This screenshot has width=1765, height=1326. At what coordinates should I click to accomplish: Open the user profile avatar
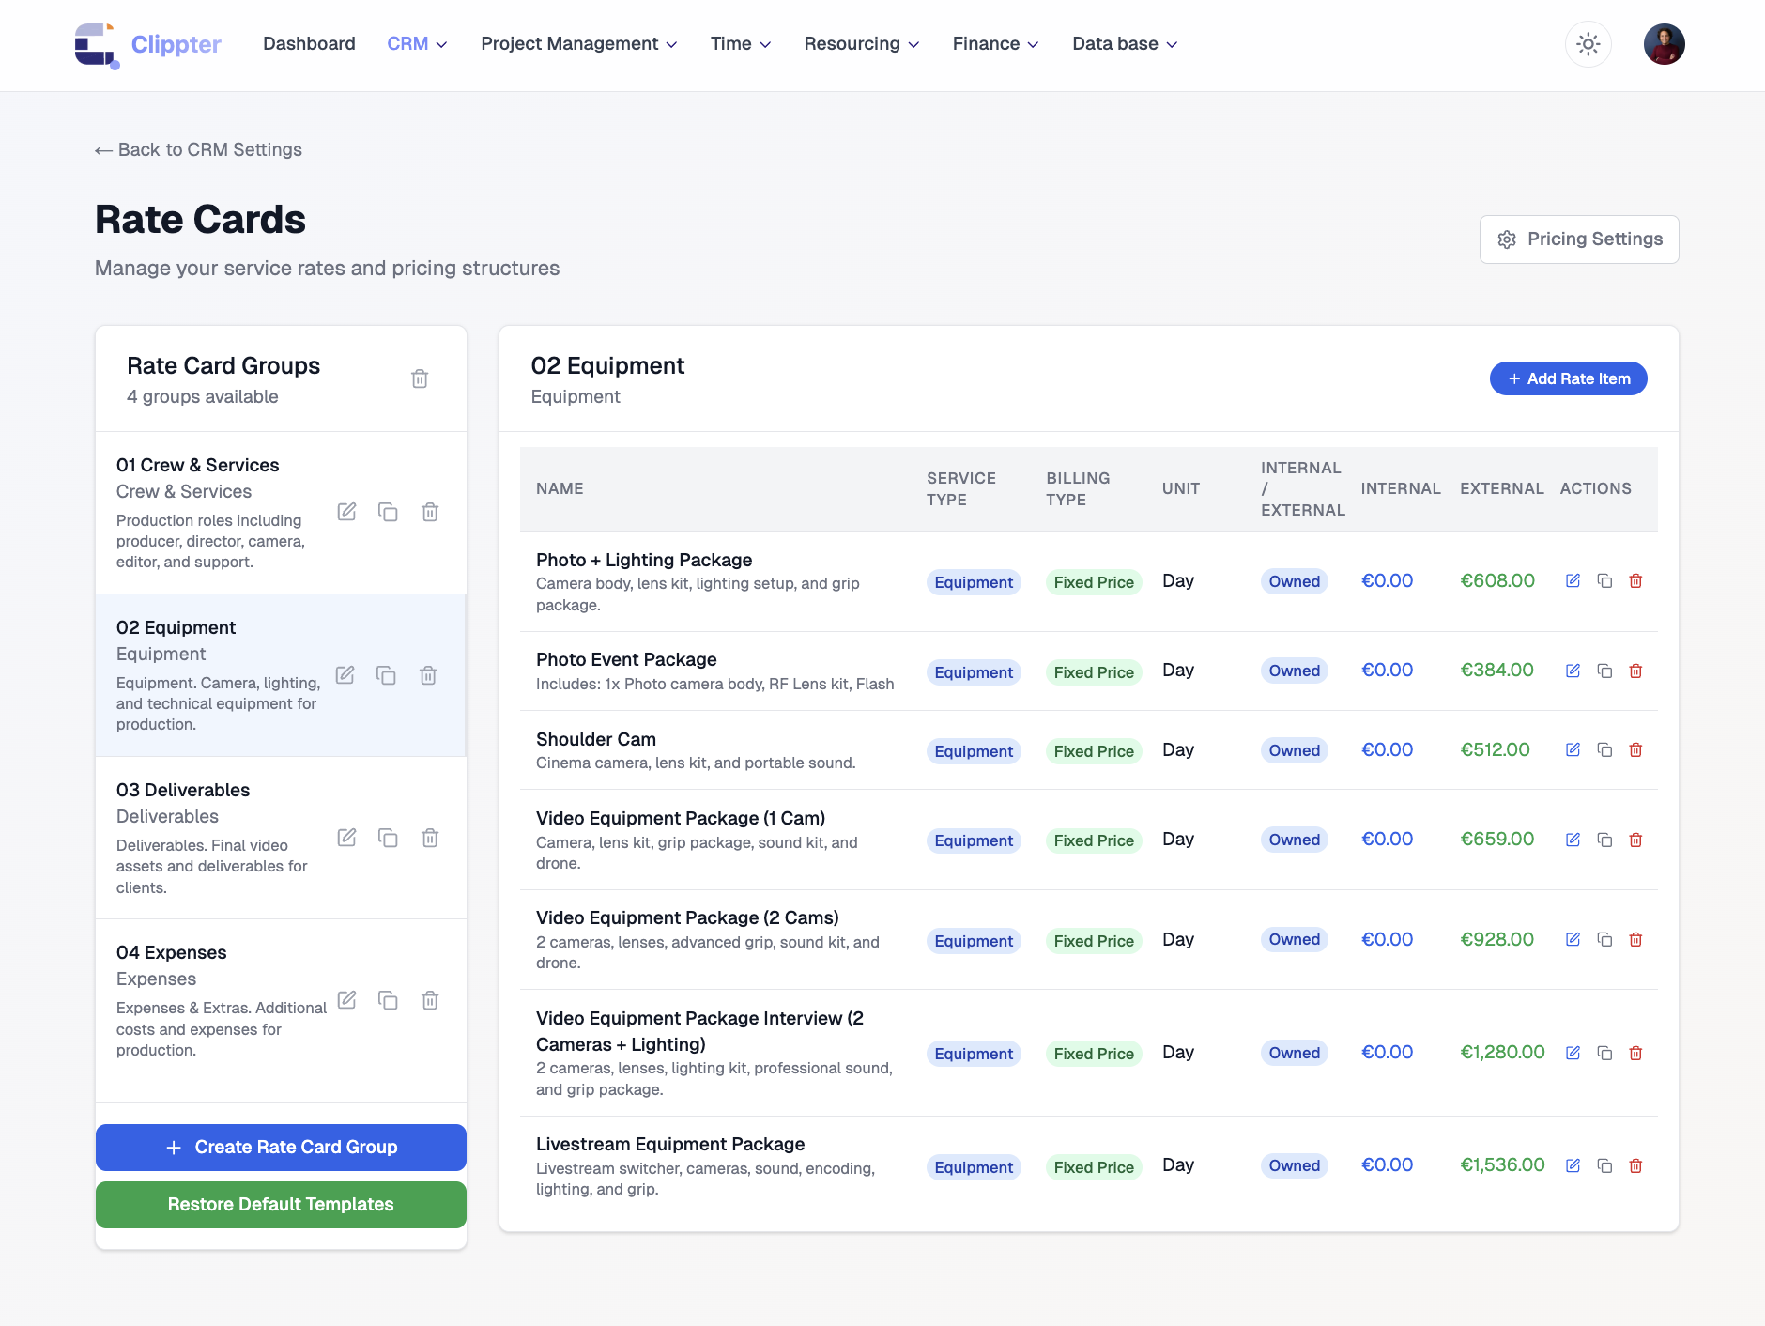point(1664,44)
